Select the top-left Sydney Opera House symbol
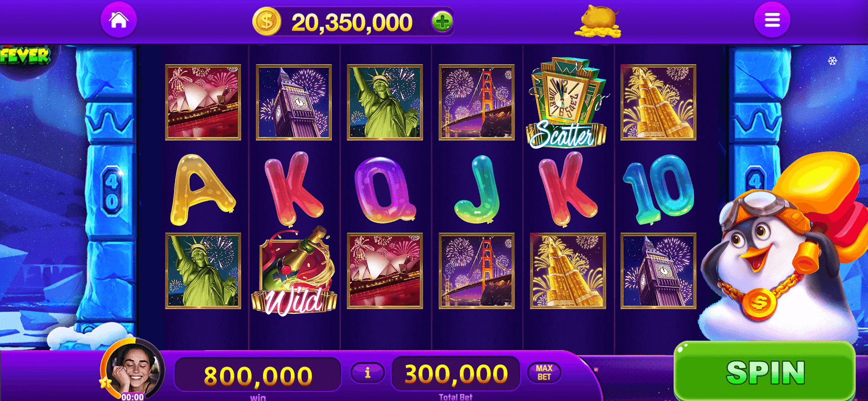 click(x=203, y=102)
